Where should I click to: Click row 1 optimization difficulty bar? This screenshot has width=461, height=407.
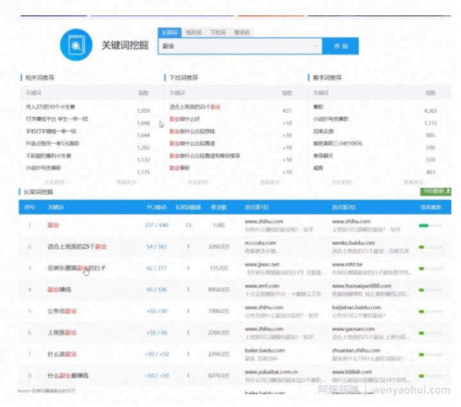(431, 226)
